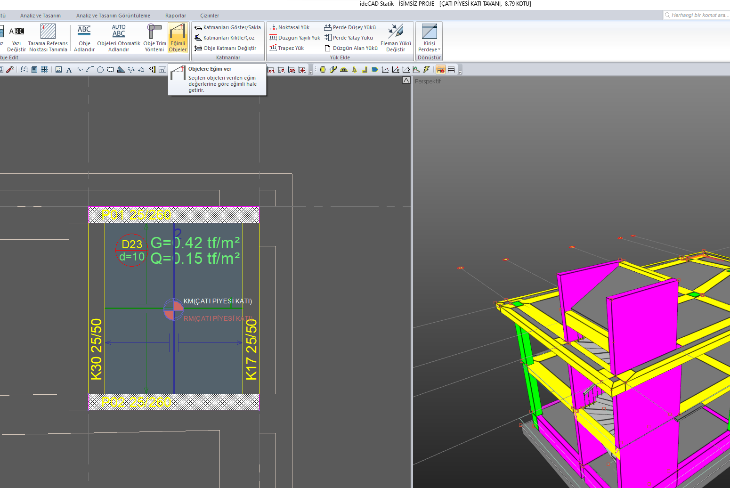Click the blue tag shape icon
Screen dimensions: 730x488
pos(375,70)
